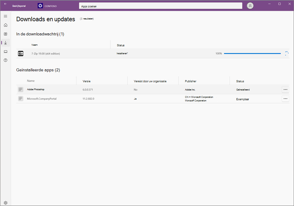This screenshot has width=294, height=206.
Task: Open the Devices section in the sidebar
Action: (x=5, y=51)
